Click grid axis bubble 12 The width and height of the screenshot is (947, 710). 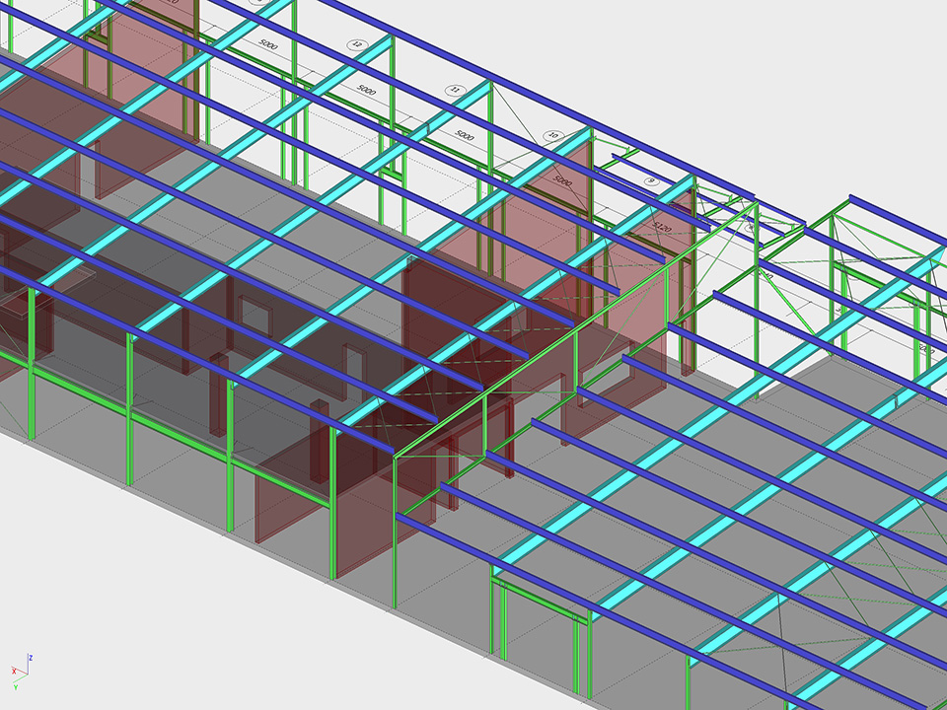click(357, 44)
